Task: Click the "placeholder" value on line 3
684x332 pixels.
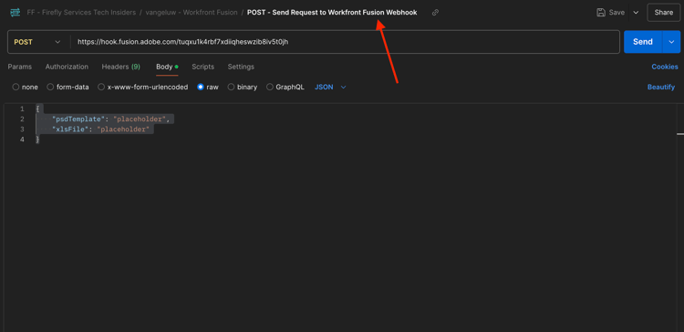Action: [x=123, y=130]
